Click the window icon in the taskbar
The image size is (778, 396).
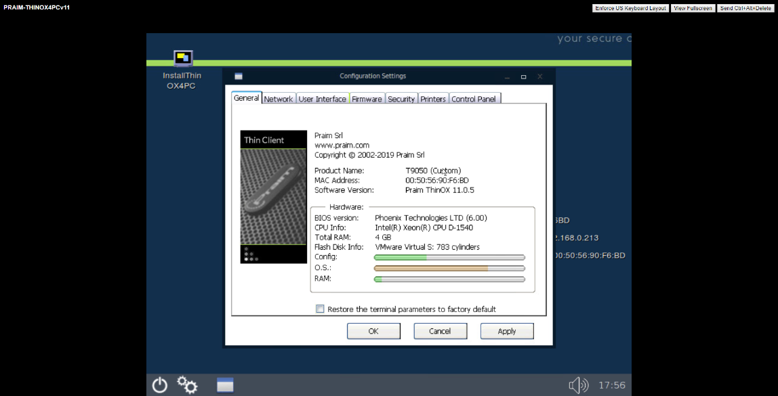(225, 385)
